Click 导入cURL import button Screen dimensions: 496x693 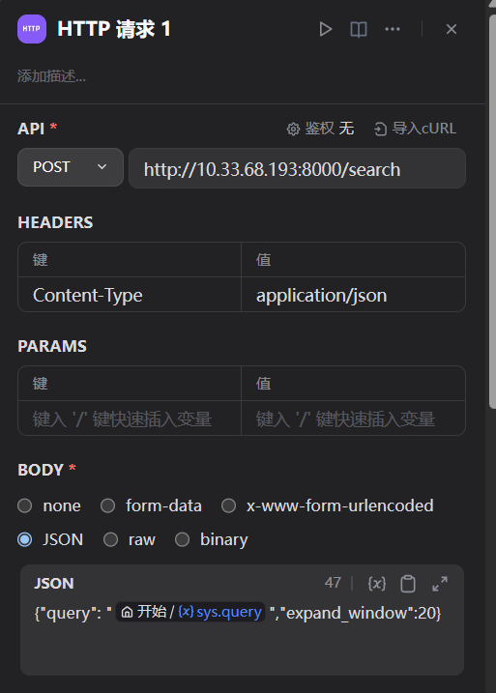tap(415, 129)
